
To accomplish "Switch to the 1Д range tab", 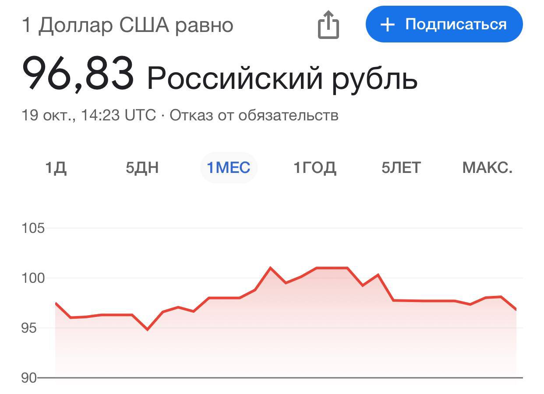I will pos(56,168).
